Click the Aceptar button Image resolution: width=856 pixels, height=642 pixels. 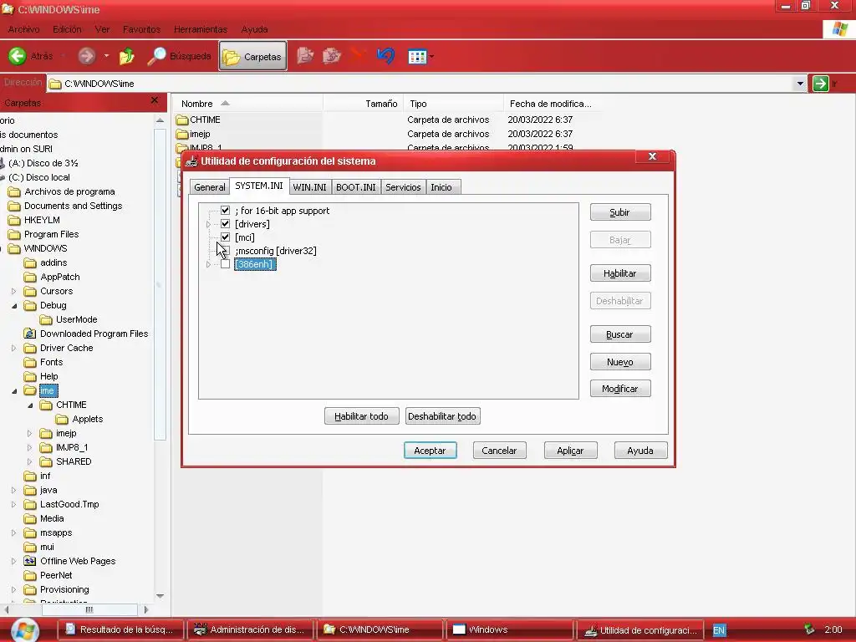coord(431,451)
